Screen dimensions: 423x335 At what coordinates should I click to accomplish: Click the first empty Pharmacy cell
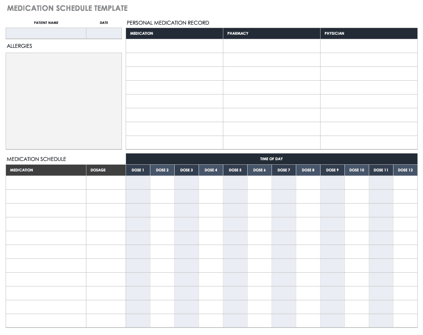tap(271, 46)
